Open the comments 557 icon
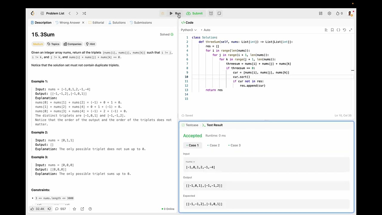Image resolution: width=382 pixels, height=215 pixels. coord(61,209)
